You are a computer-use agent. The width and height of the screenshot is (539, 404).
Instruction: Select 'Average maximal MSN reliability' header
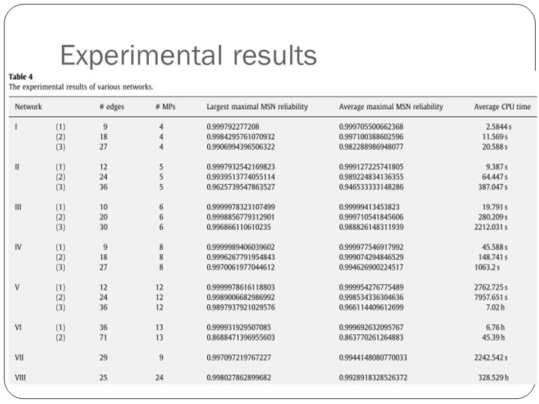(x=391, y=107)
